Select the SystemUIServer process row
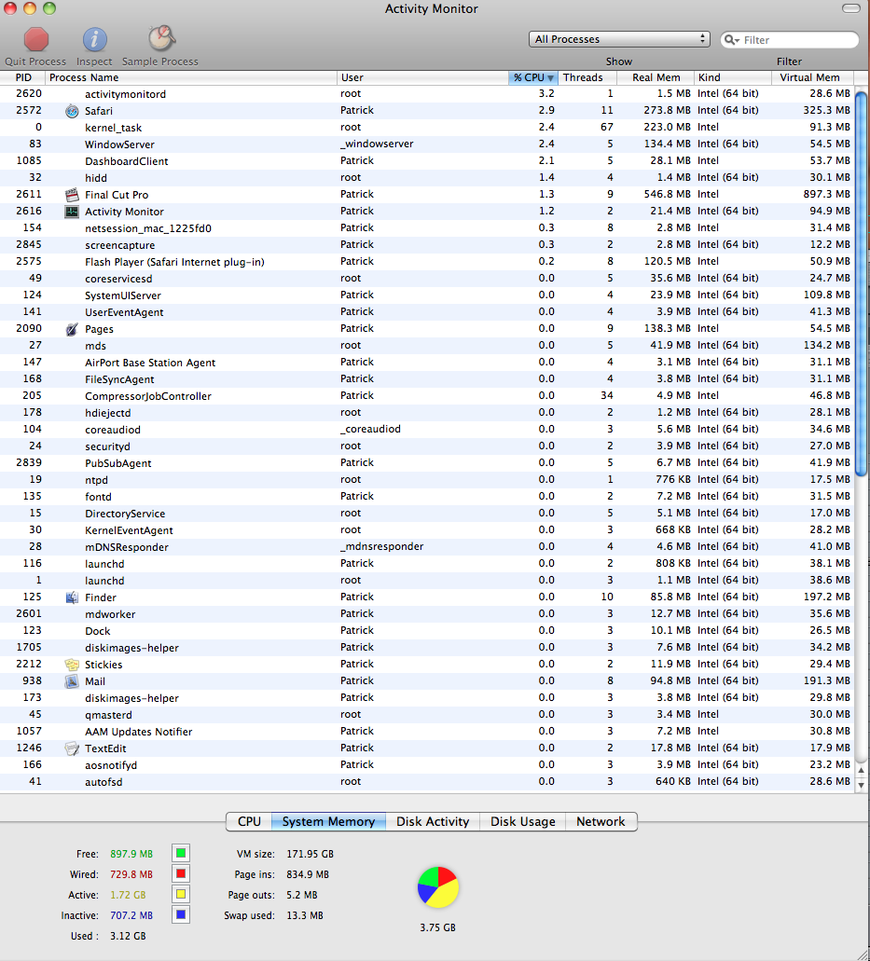This screenshot has width=870, height=961. pos(427,295)
